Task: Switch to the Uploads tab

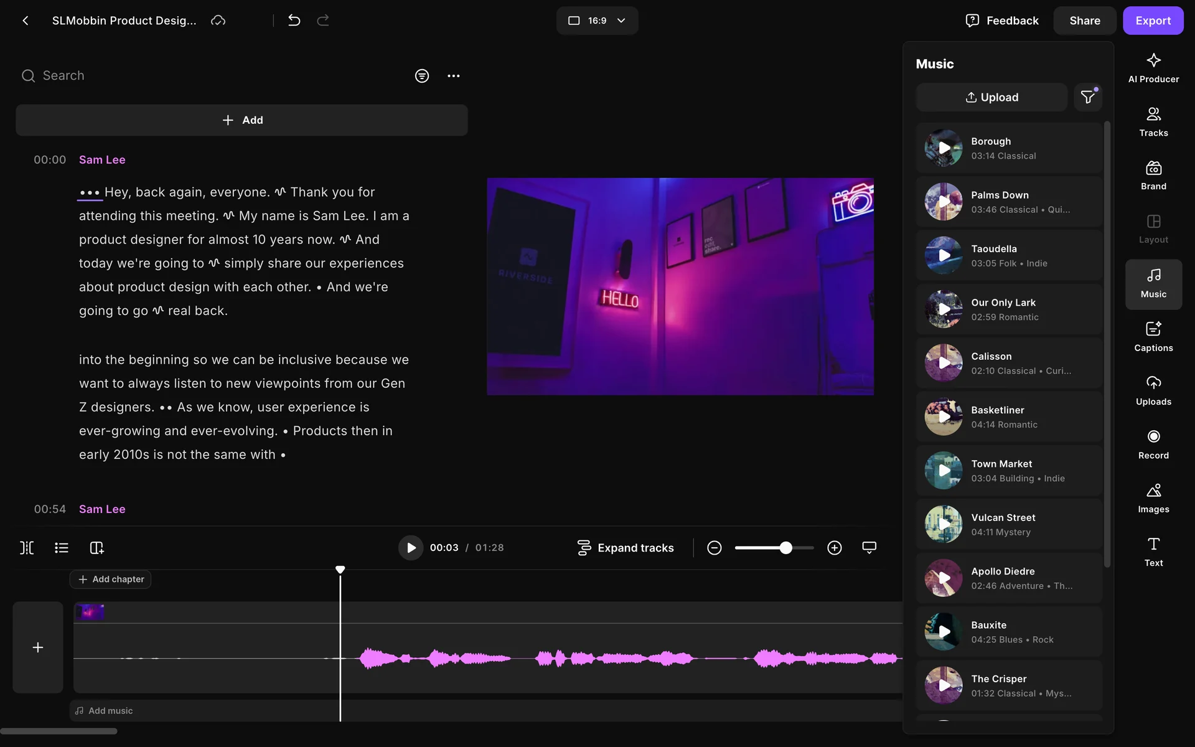Action: point(1153,390)
